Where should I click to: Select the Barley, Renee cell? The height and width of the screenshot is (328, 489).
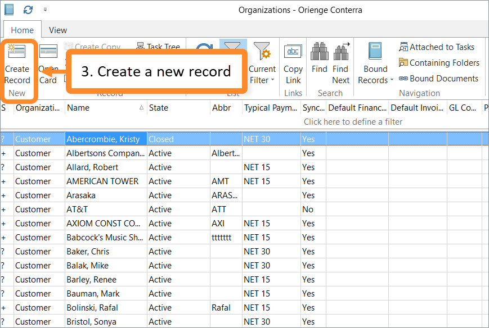(x=106, y=279)
